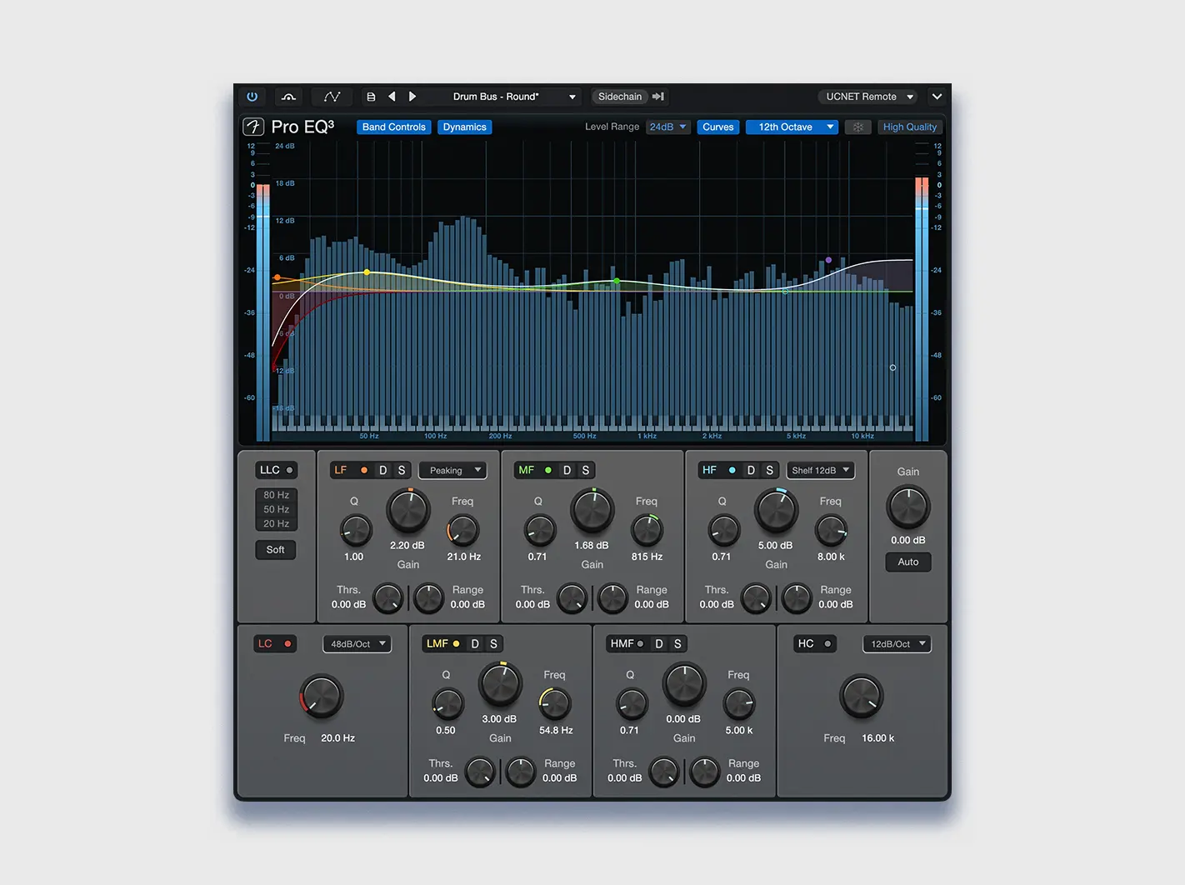Click the sidechain listen icon beside Sidechain
1185x885 pixels.
pyautogui.click(x=657, y=96)
